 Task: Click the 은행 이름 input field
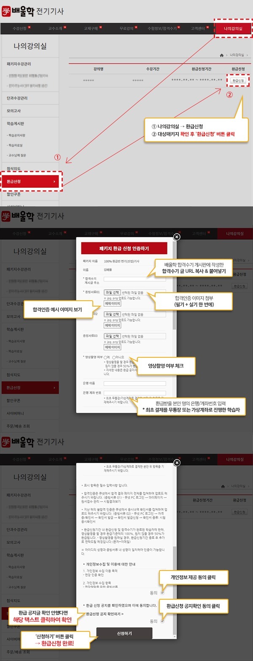(x=135, y=384)
